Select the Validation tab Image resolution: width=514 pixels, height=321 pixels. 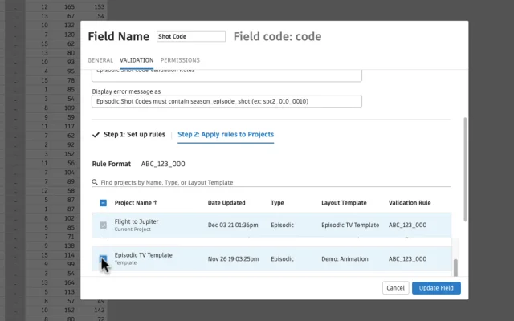coord(137,60)
